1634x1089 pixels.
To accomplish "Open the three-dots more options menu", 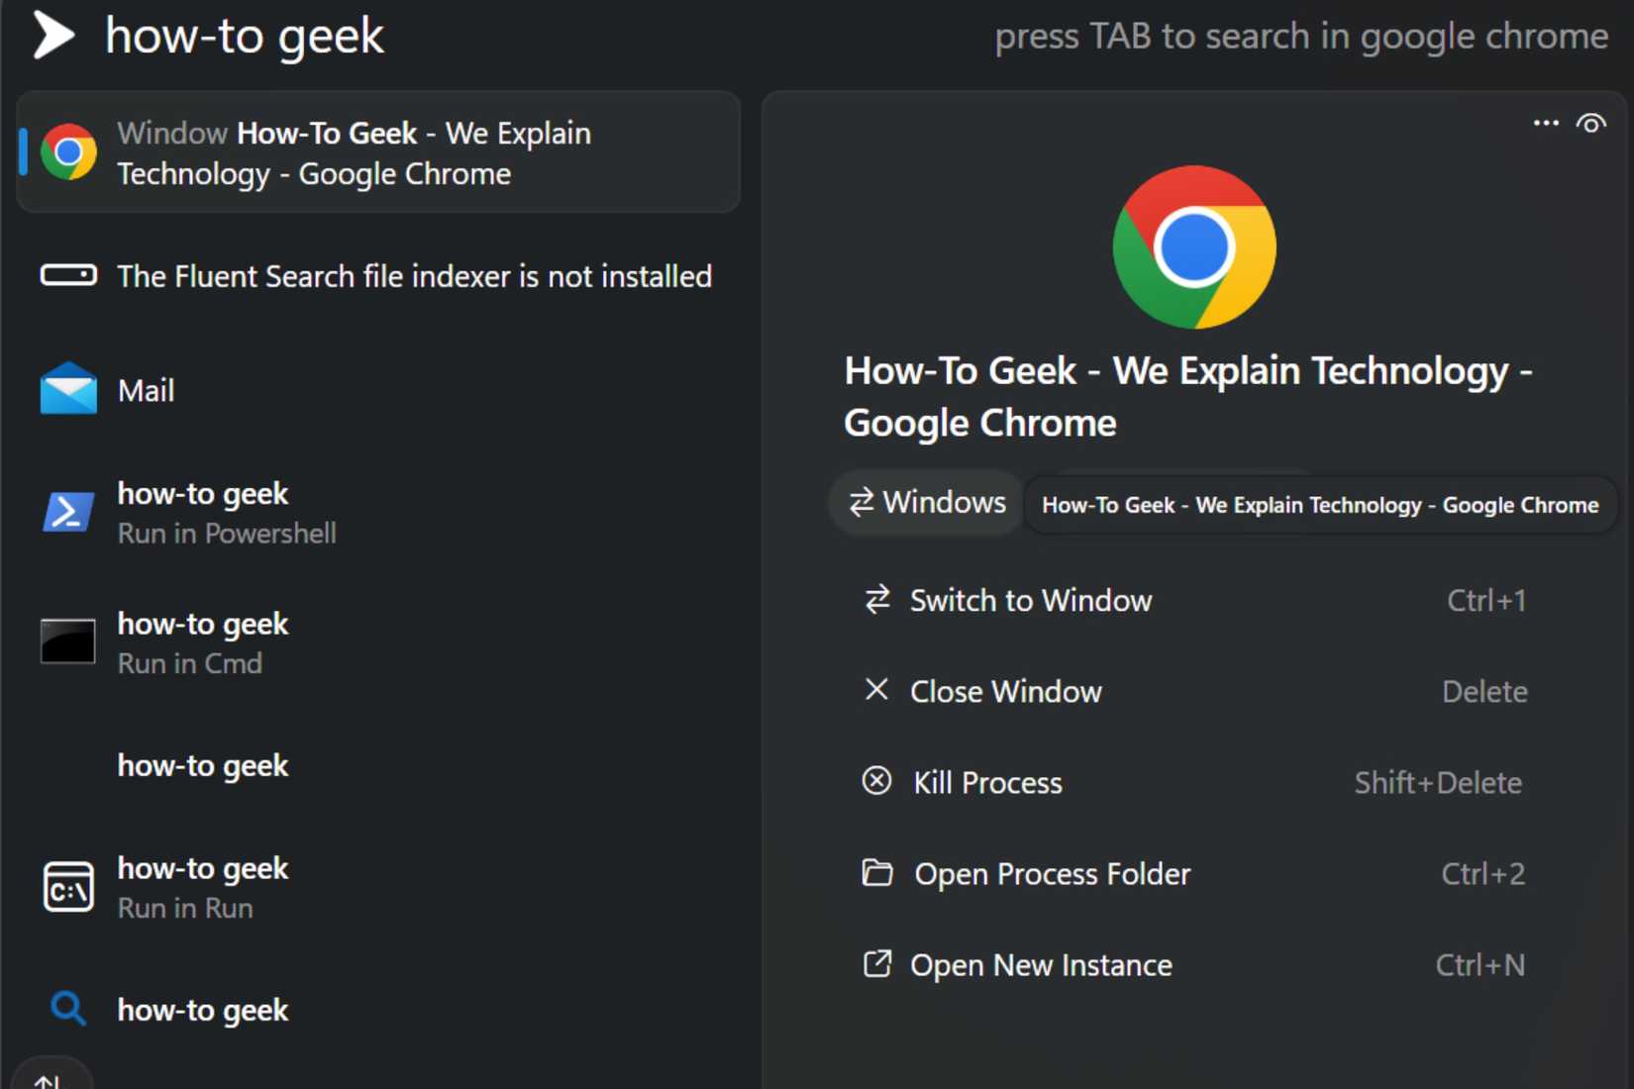I will [x=1546, y=123].
